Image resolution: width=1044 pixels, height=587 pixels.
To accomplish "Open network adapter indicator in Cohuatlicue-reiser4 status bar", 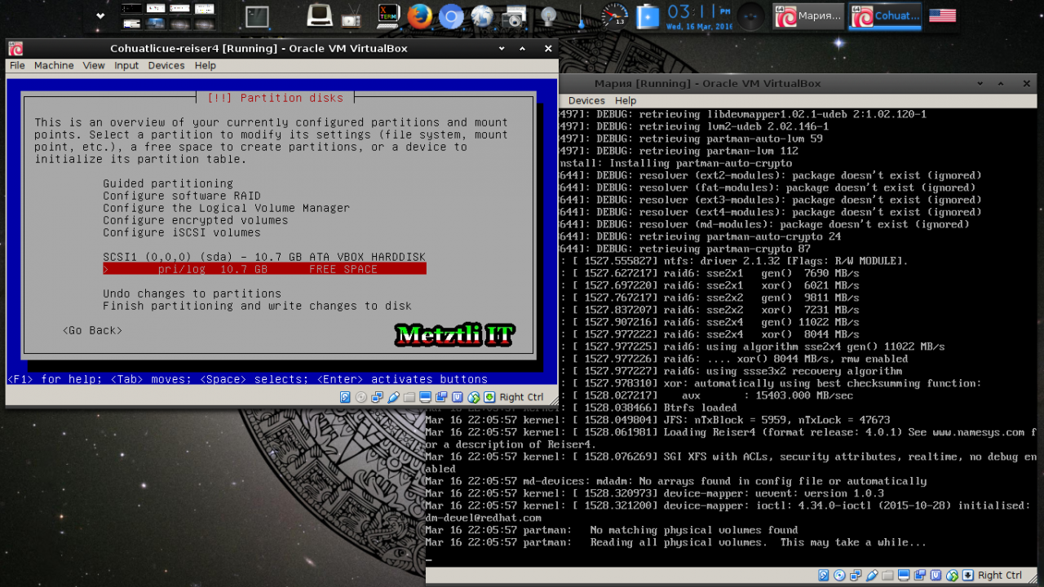I will point(377,397).
